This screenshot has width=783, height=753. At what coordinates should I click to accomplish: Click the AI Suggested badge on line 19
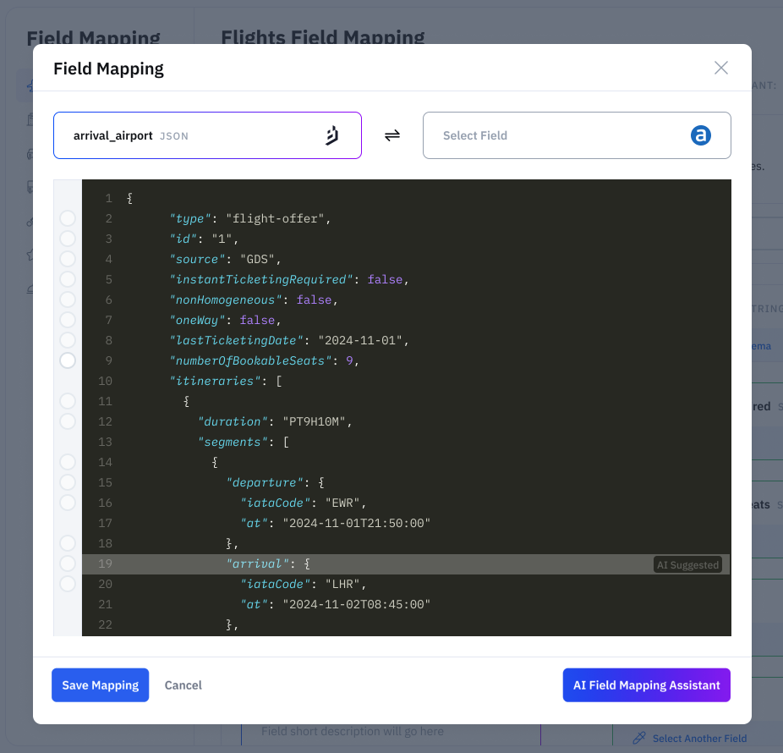tap(687, 565)
